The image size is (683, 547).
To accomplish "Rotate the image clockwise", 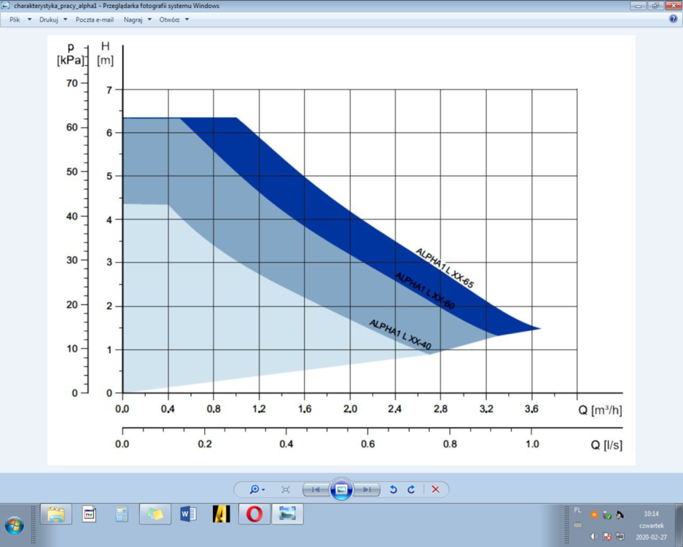I will (x=411, y=489).
